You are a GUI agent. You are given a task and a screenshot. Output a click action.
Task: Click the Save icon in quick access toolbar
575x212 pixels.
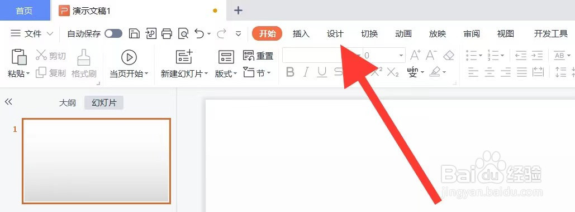tap(135, 34)
